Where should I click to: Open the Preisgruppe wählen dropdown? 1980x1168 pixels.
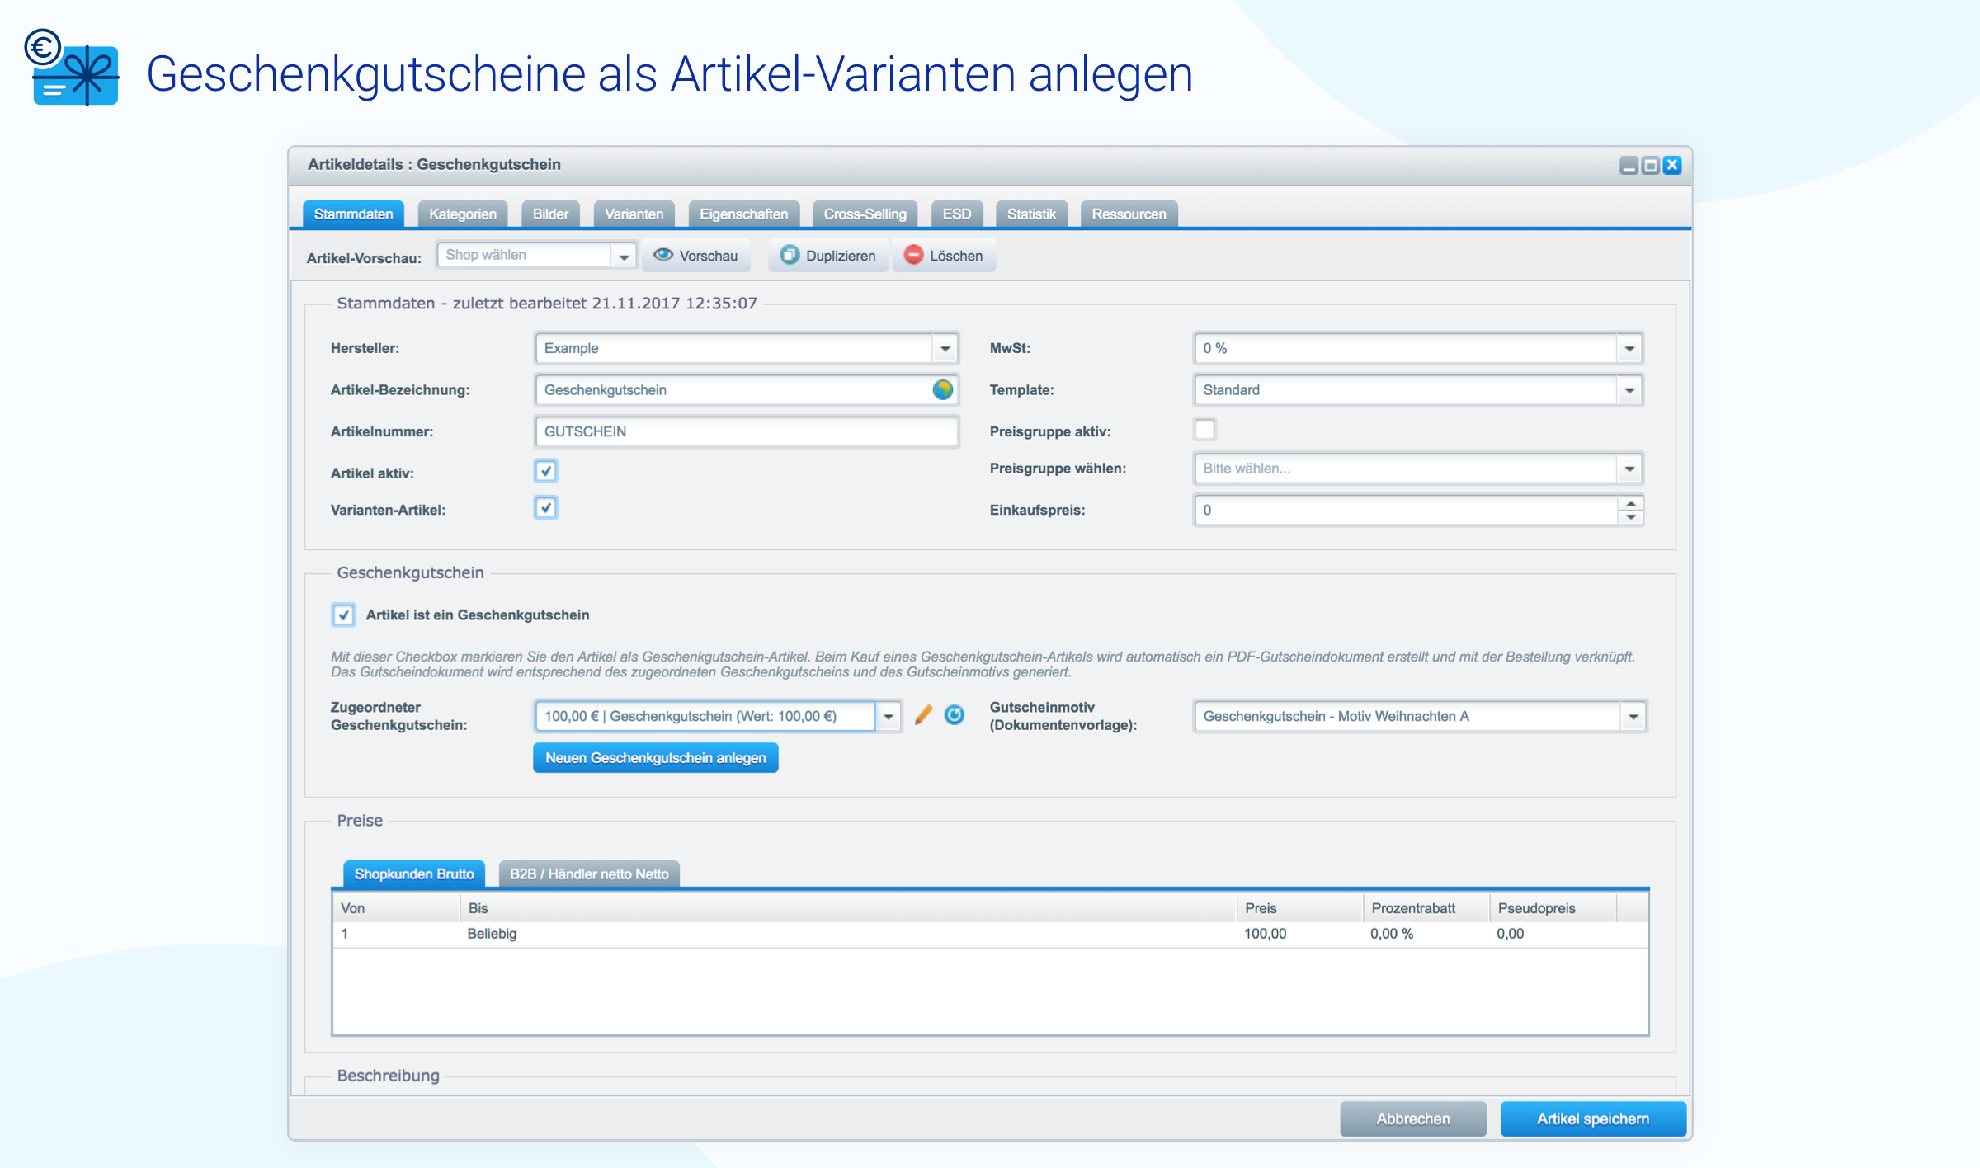tap(1629, 469)
